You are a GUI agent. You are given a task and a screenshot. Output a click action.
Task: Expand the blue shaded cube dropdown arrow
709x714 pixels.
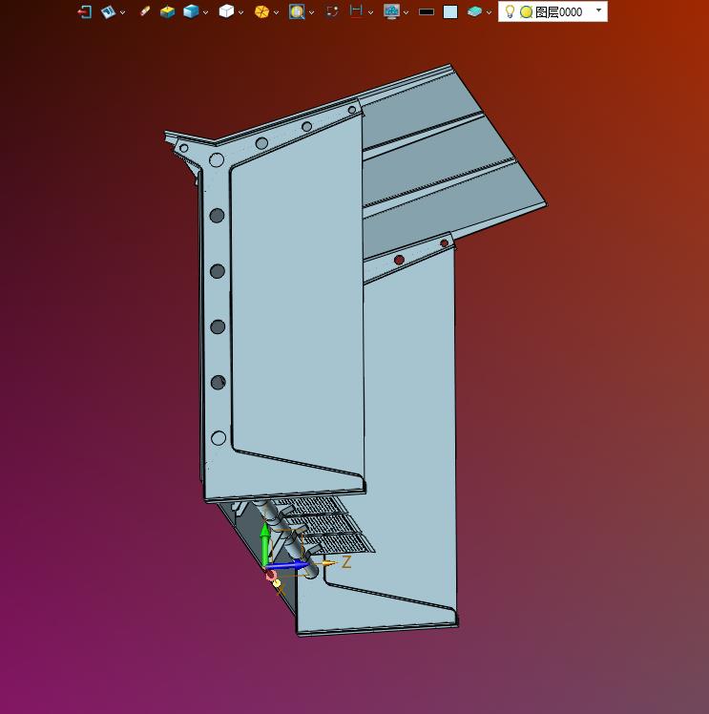[x=205, y=12]
